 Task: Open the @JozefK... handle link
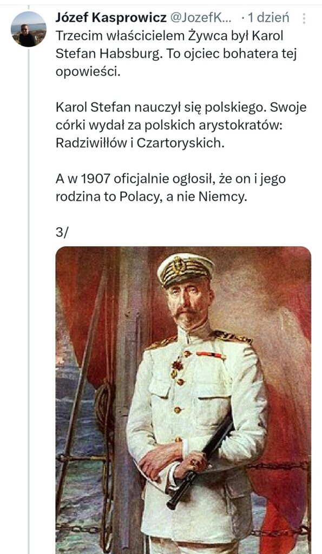click(x=201, y=18)
